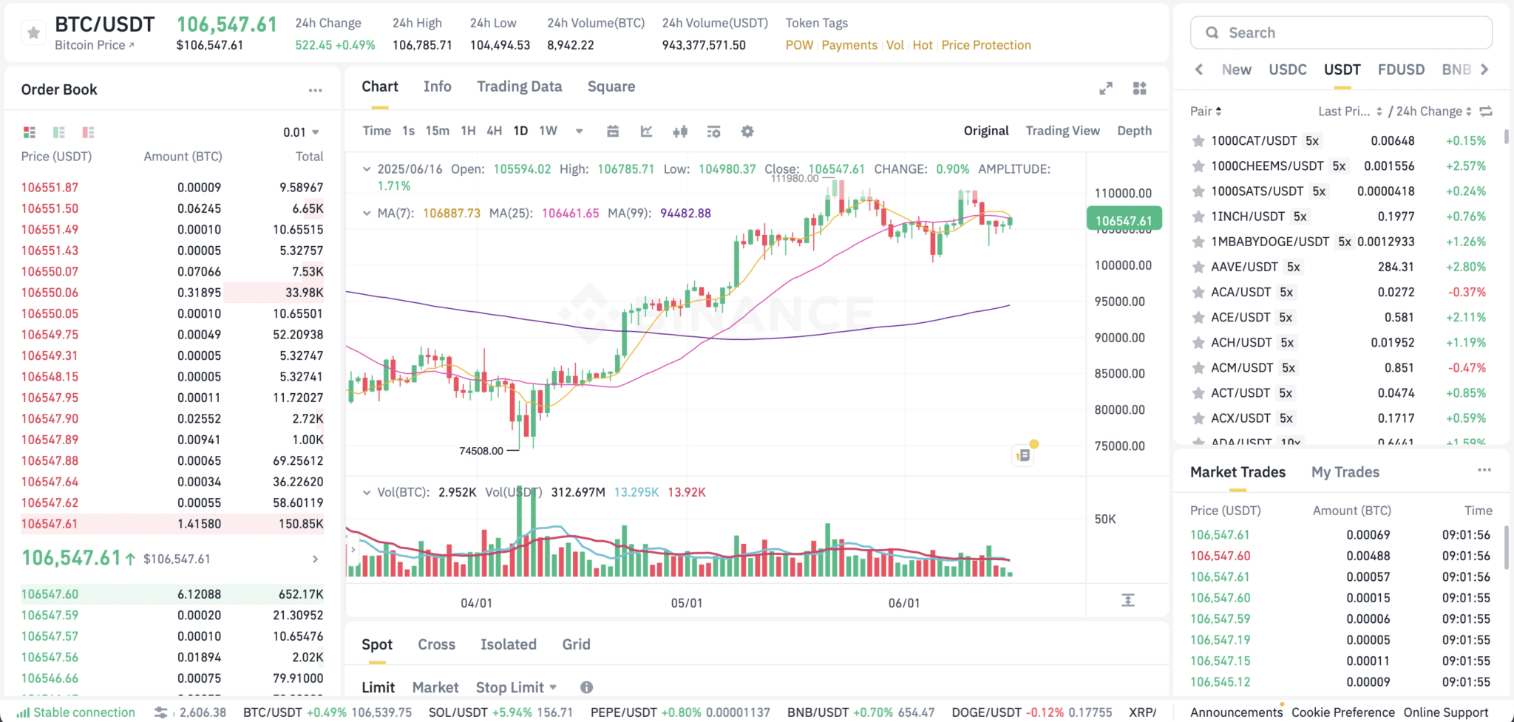Open the chart settings gear icon

coord(747,132)
